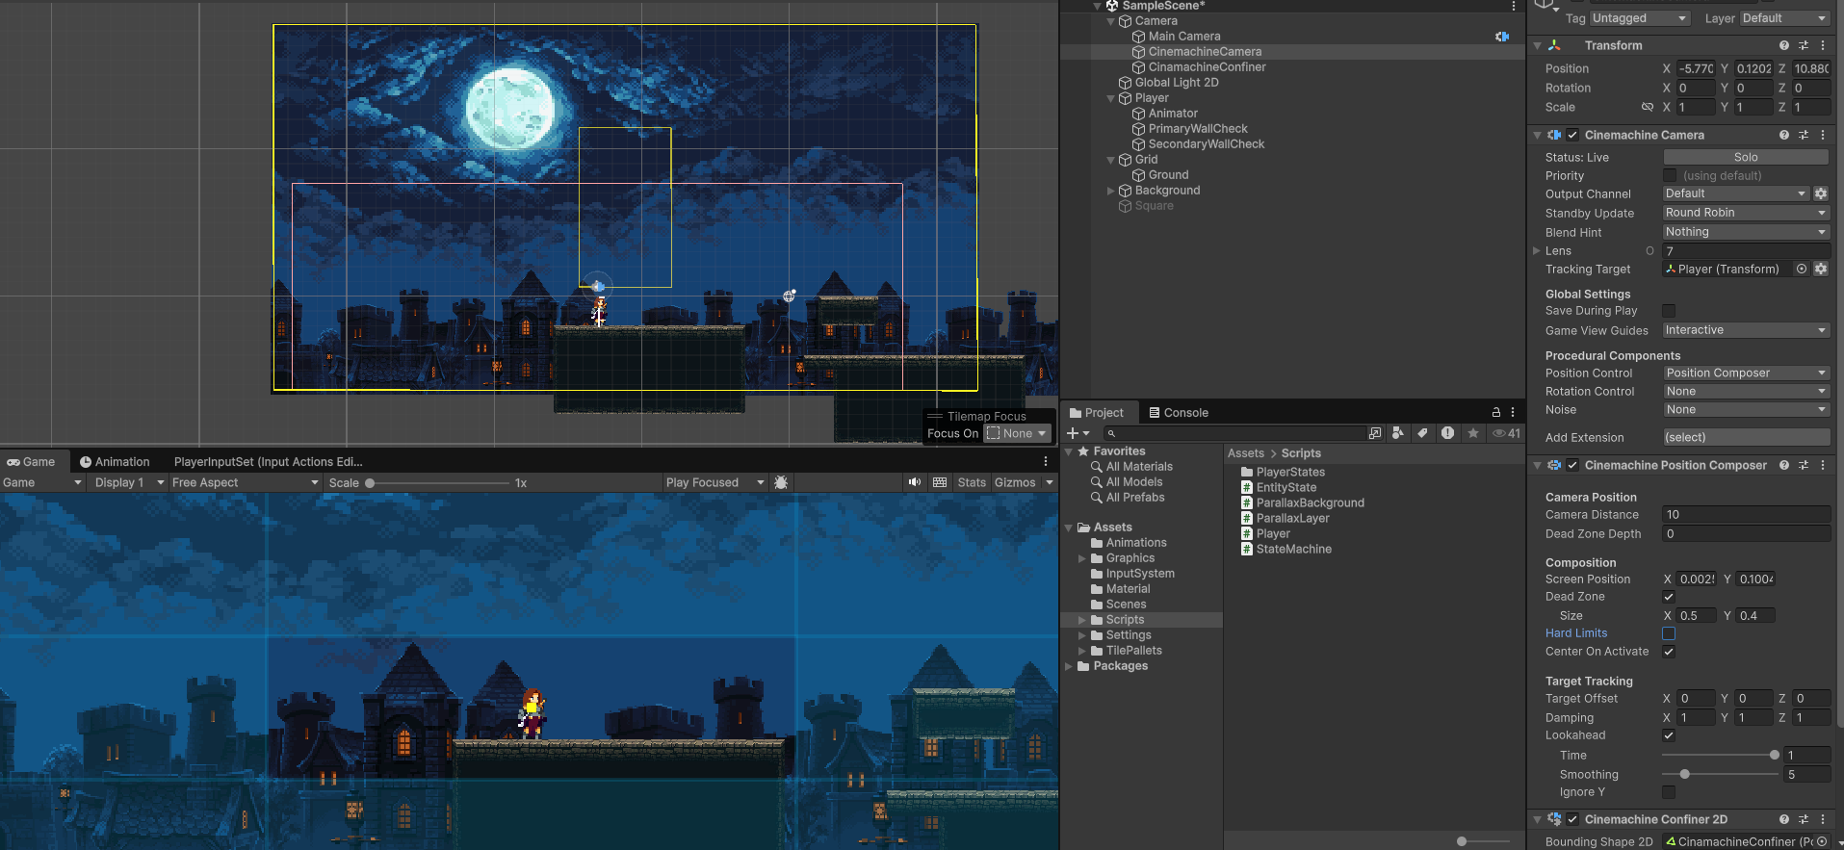
Task: Click the Tracking Target object picker icon
Action: tap(1802, 270)
